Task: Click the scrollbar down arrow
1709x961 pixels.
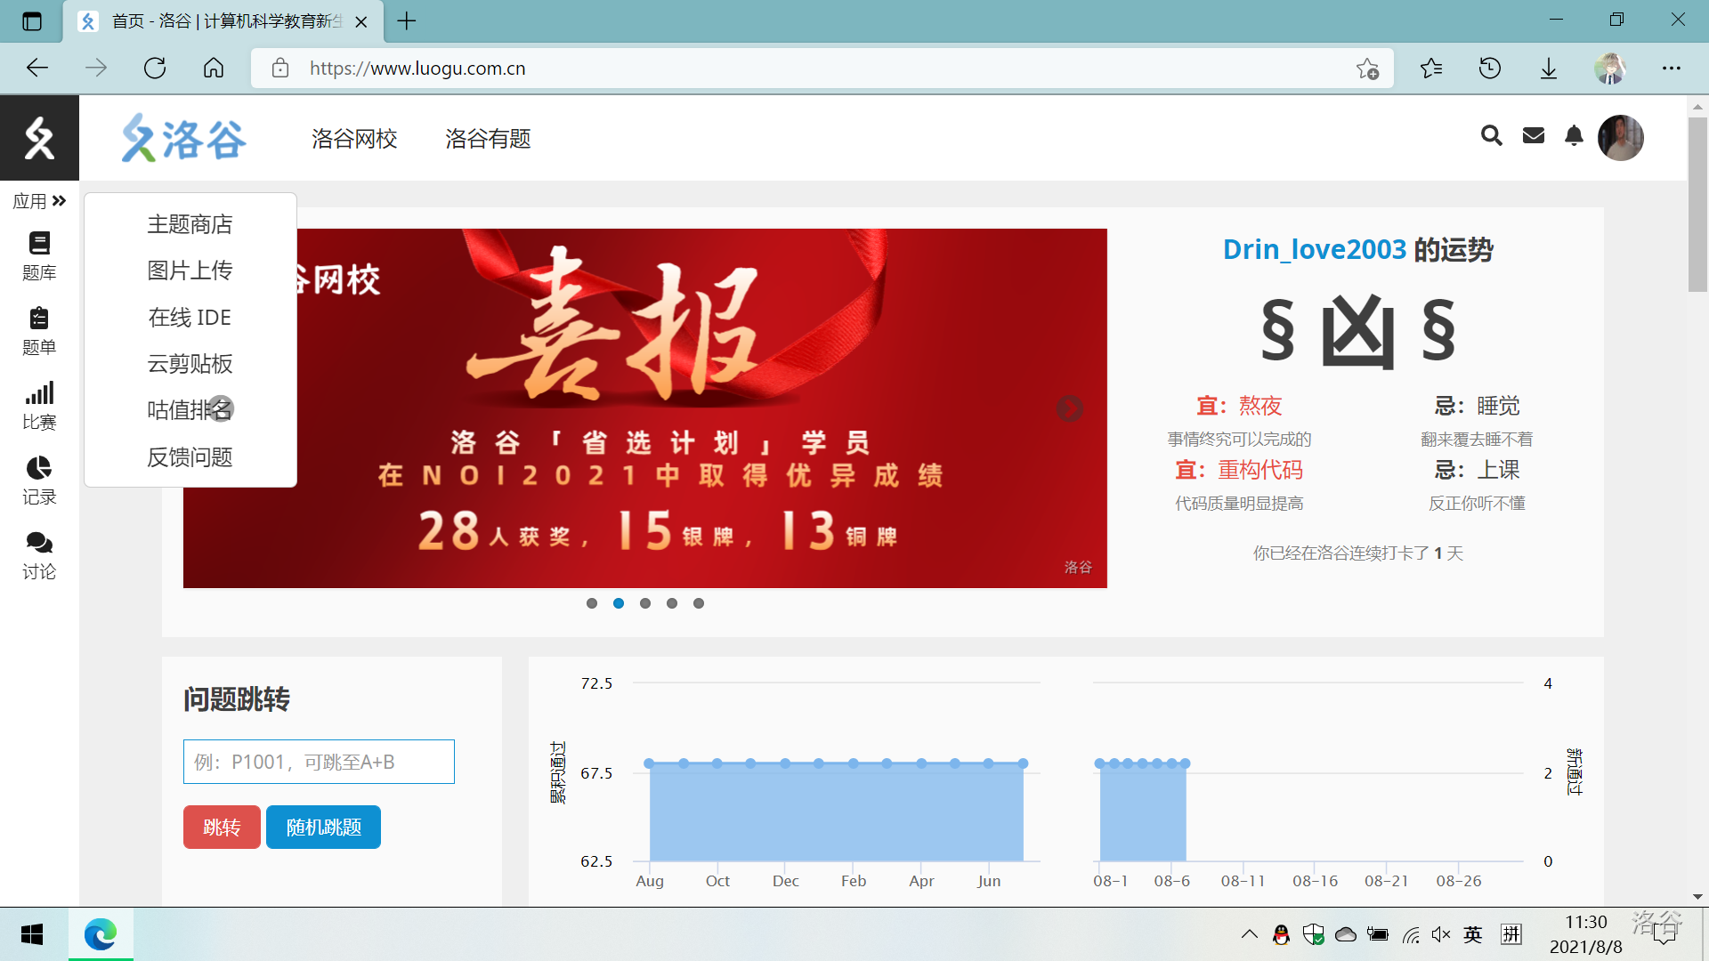Action: (x=1697, y=897)
